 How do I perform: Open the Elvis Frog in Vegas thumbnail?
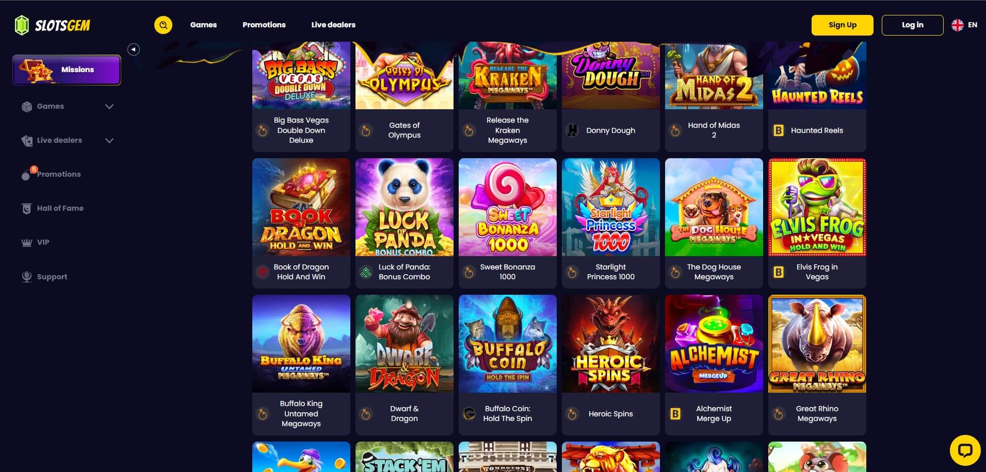coord(817,207)
